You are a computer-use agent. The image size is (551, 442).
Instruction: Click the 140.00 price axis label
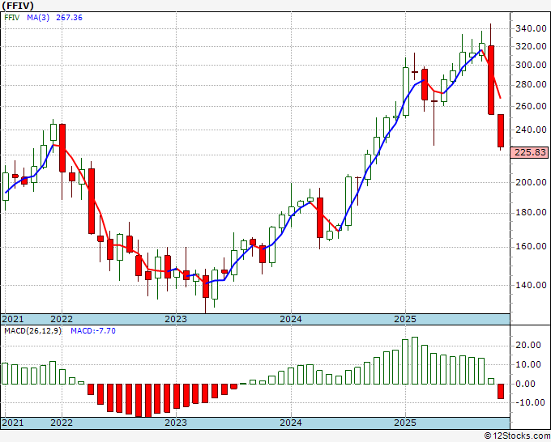tap(531, 285)
